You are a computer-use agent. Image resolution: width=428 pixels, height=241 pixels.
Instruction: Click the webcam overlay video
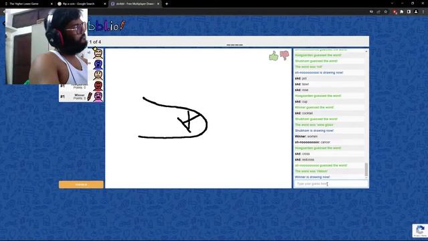pyautogui.click(x=47, y=46)
